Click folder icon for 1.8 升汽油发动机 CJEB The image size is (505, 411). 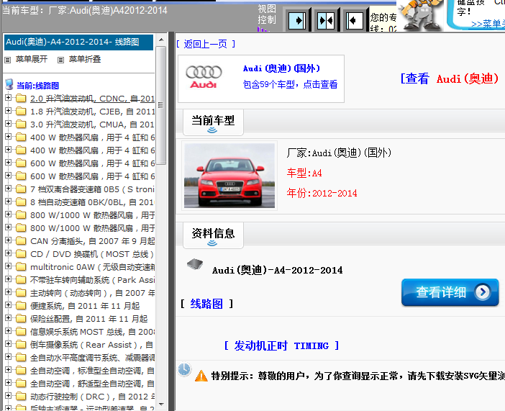pyautogui.click(x=21, y=112)
